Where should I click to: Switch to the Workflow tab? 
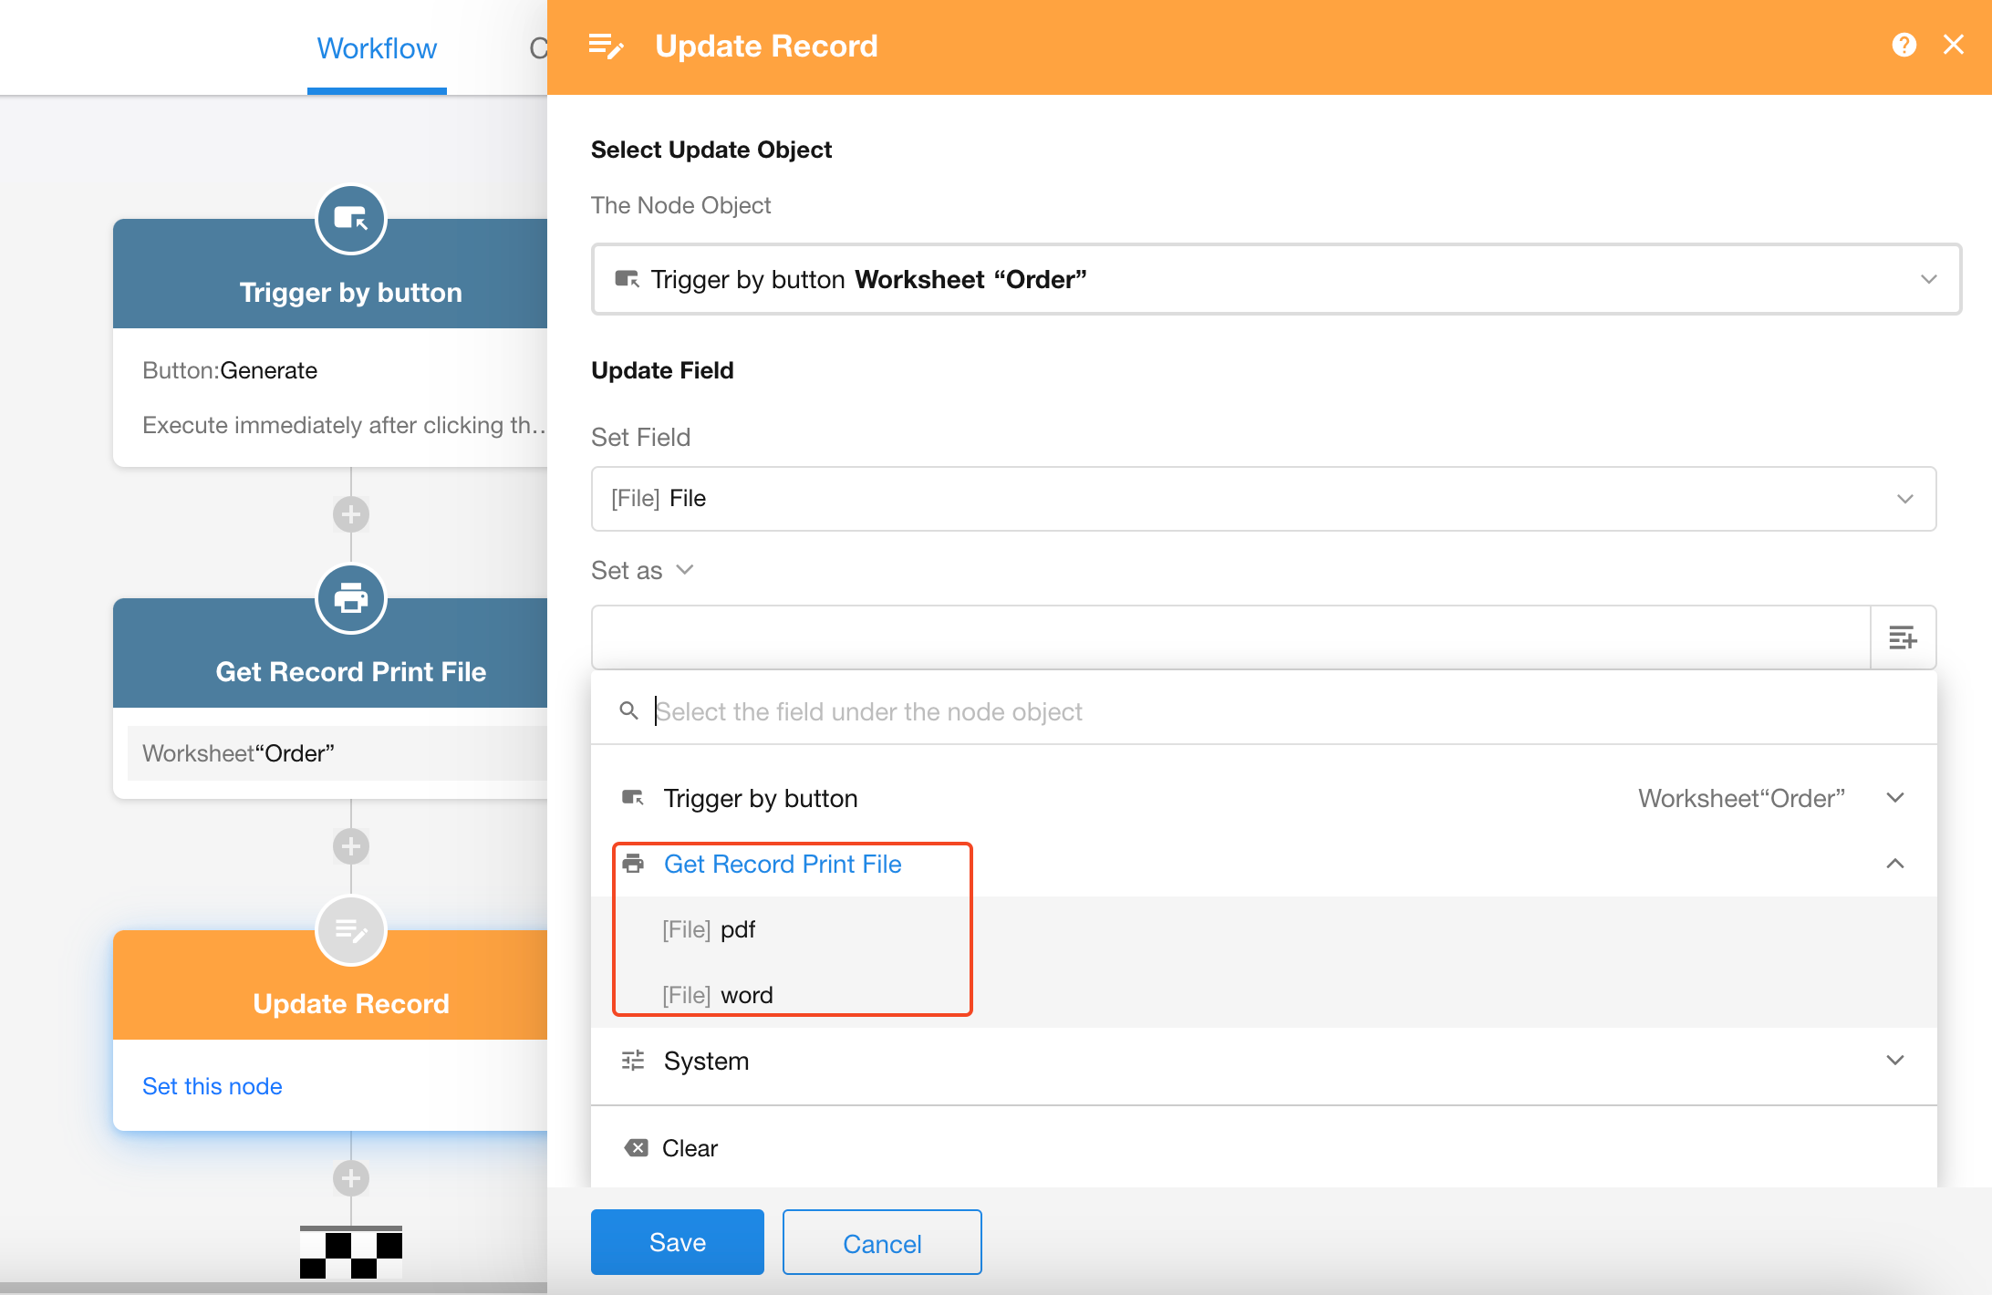click(377, 48)
